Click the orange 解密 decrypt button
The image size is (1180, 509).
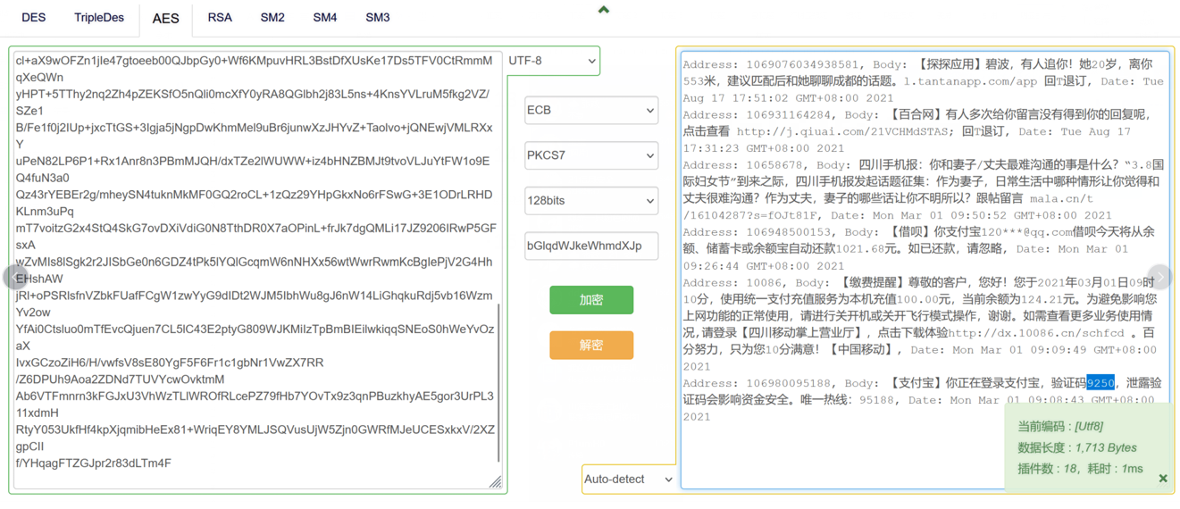(591, 346)
